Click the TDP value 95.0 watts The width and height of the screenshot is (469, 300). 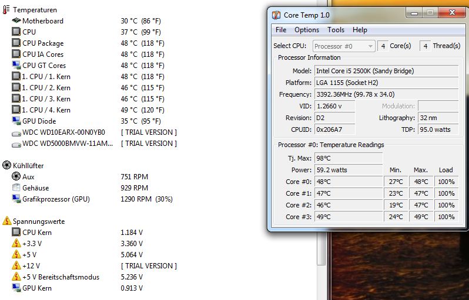tap(438, 129)
